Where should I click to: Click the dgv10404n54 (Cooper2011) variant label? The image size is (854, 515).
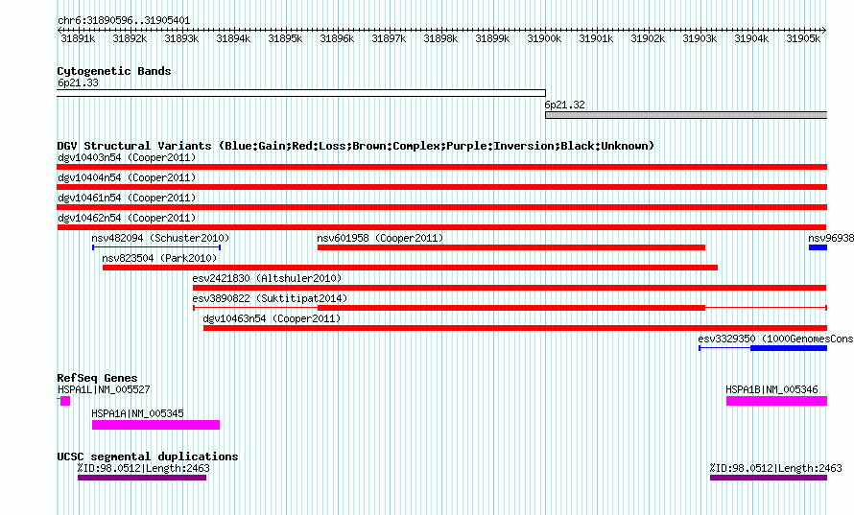click(127, 177)
